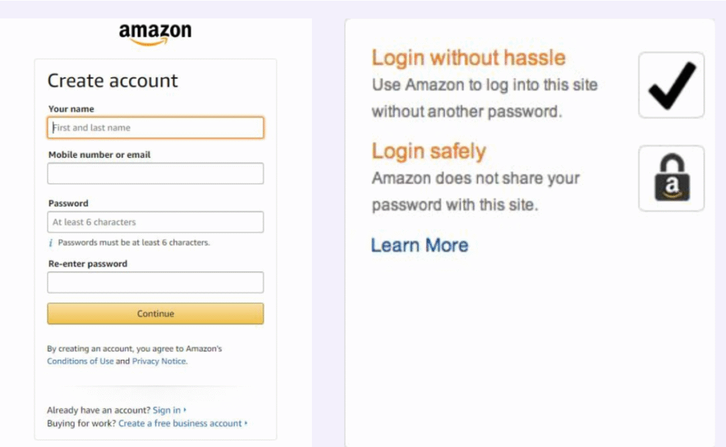Select the Mobile number or email field
The image size is (726, 447).
[155, 174]
